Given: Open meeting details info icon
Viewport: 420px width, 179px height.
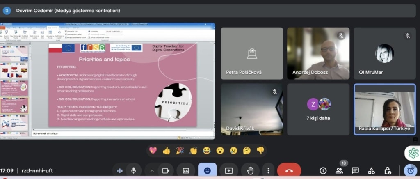Looking at the screenshot, I should point(323,170).
